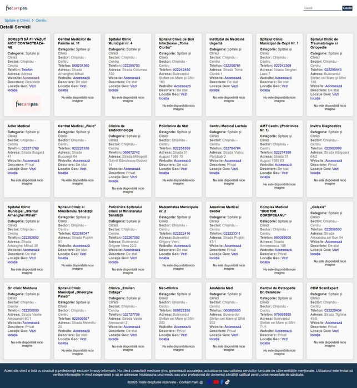Click Centru Medical Lacteia phone 022784784
The image size is (357, 388).
[x=232, y=148]
